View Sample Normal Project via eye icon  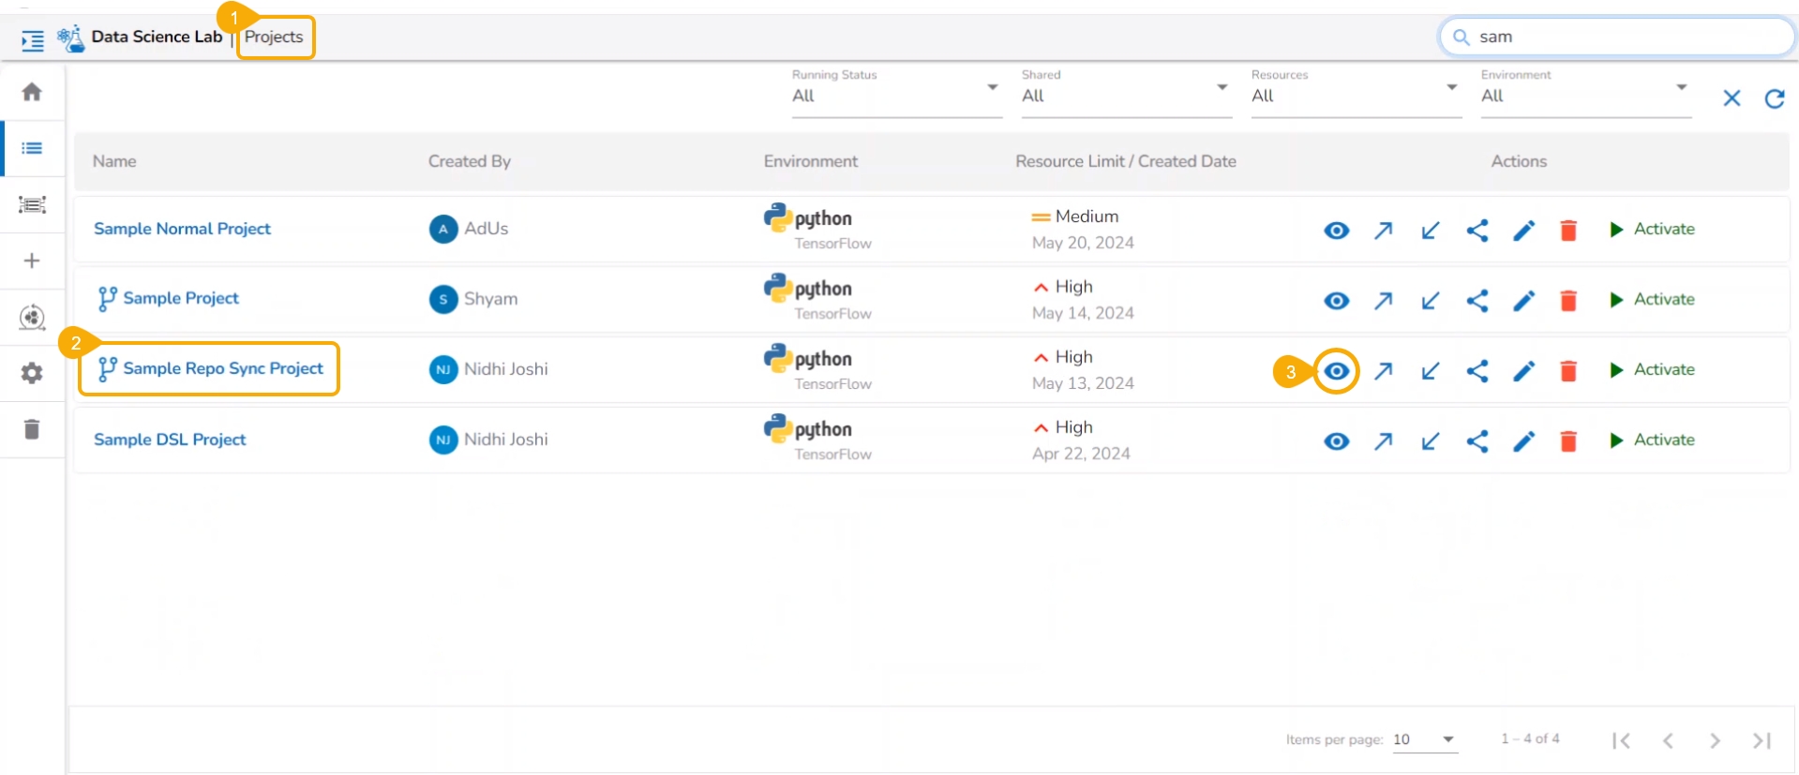click(x=1337, y=231)
